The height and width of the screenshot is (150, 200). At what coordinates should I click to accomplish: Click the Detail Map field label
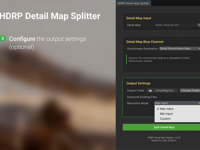click(134, 25)
